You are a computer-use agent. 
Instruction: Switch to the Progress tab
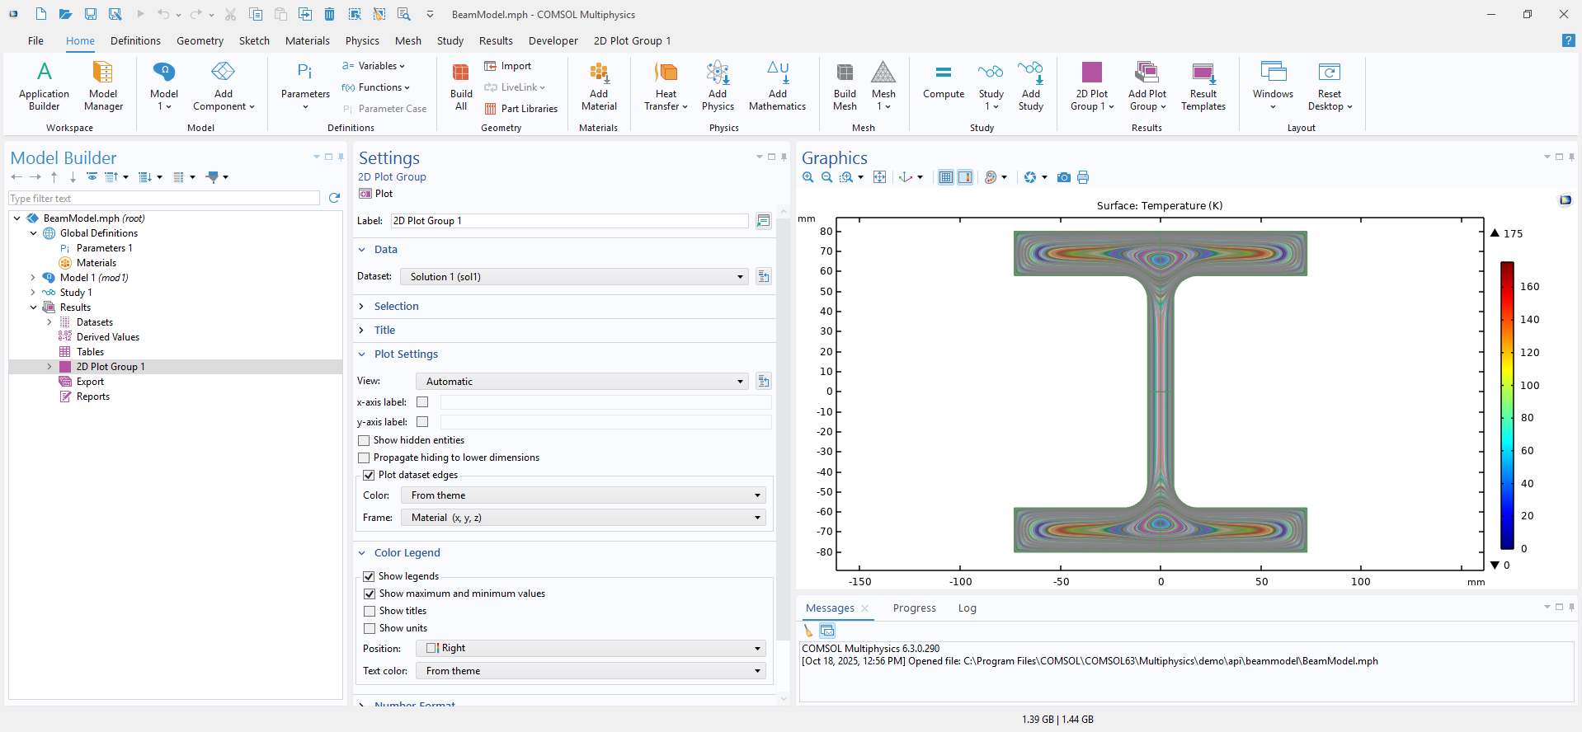(914, 608)
